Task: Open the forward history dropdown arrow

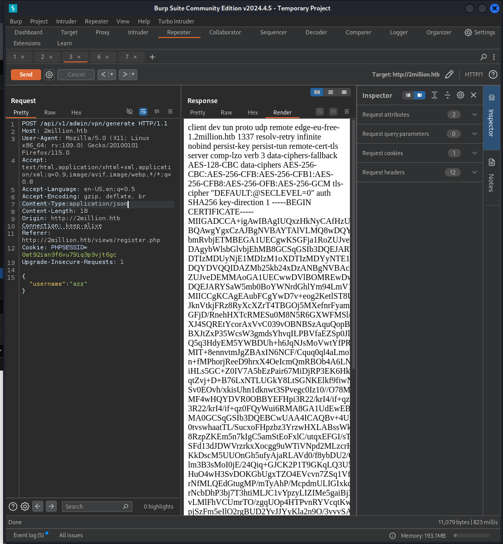Action: [133, 74]
